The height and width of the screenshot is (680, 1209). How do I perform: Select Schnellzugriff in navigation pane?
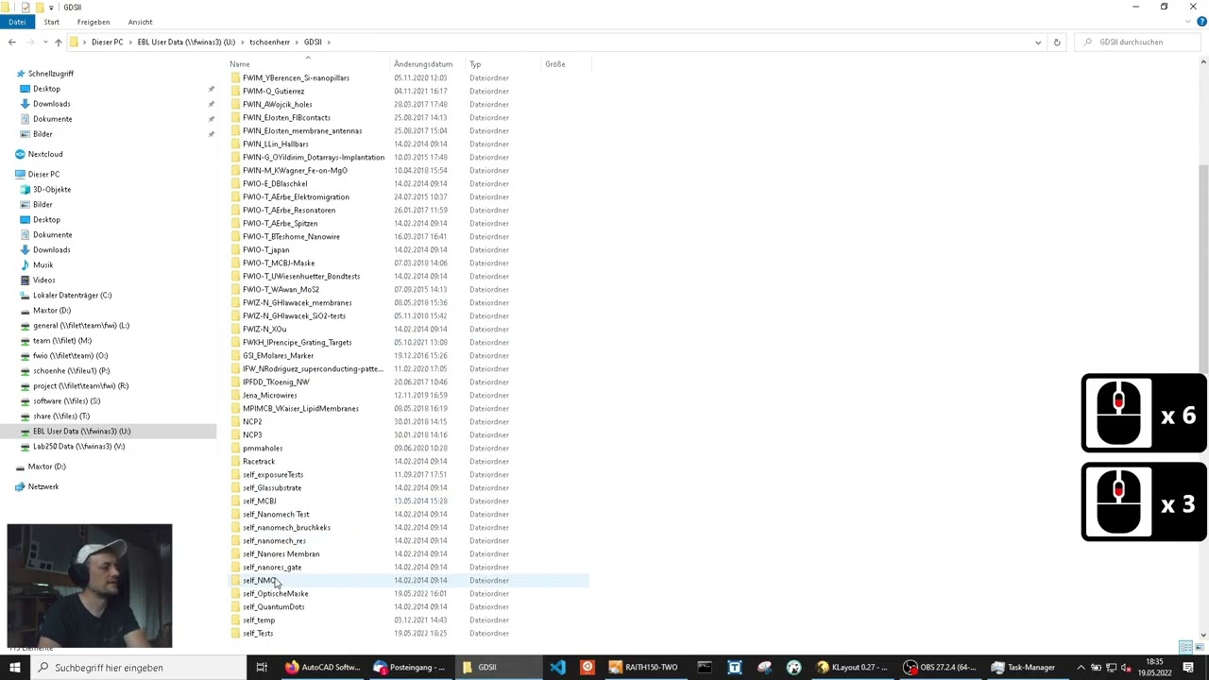[50, 74]
